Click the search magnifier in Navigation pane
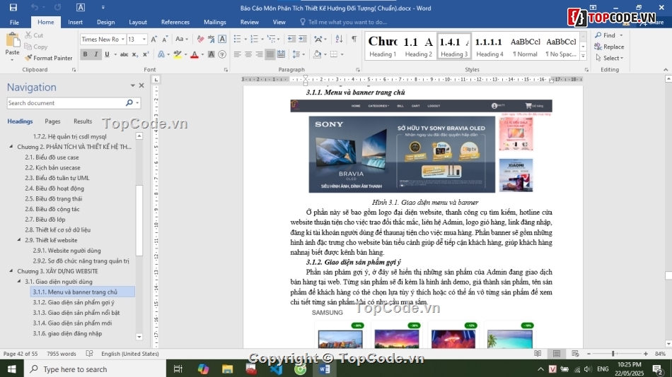Viewport: 672px width, 377px height. 129,102
